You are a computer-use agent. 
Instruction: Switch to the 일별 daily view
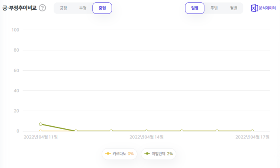(195, 8)
